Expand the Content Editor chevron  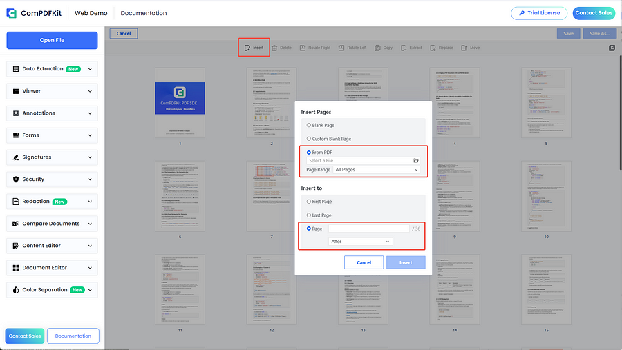(x=90, y=246)
